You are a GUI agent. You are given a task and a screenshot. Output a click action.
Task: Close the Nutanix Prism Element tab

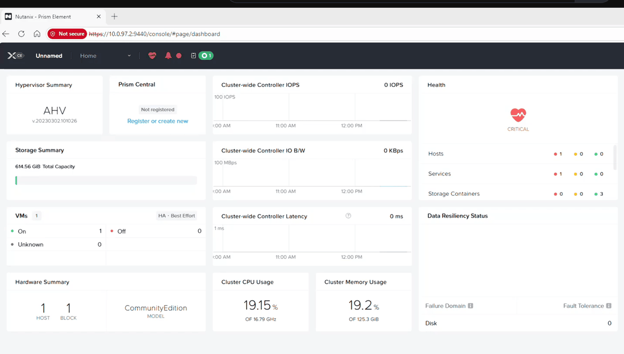pos(99,17)
